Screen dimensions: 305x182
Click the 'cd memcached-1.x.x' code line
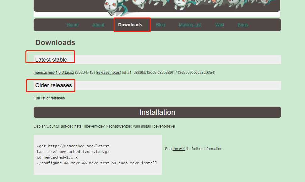point(57,157)
